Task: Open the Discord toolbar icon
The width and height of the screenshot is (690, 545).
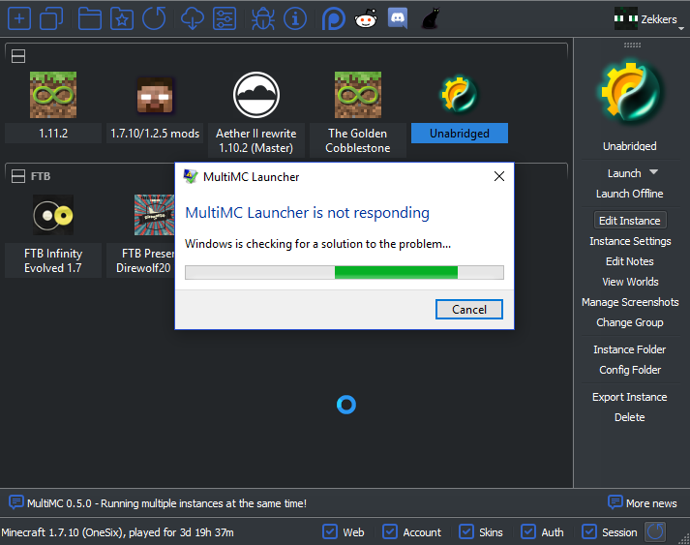Action: (x=398, y=19)
